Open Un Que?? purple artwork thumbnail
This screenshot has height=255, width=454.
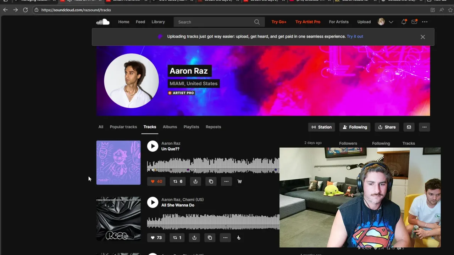click(x=118, y=163)
